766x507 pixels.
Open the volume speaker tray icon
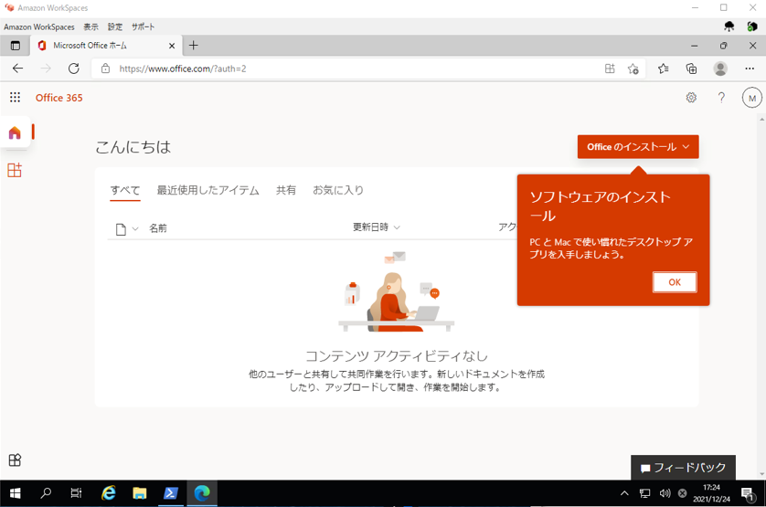(x=665, y=493)
